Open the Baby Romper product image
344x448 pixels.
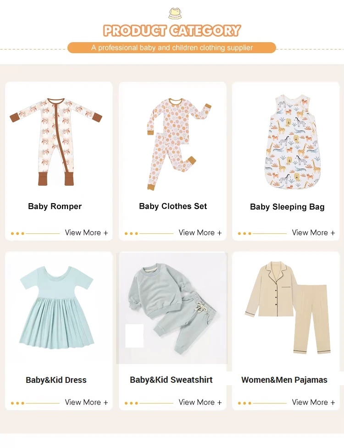56,142
